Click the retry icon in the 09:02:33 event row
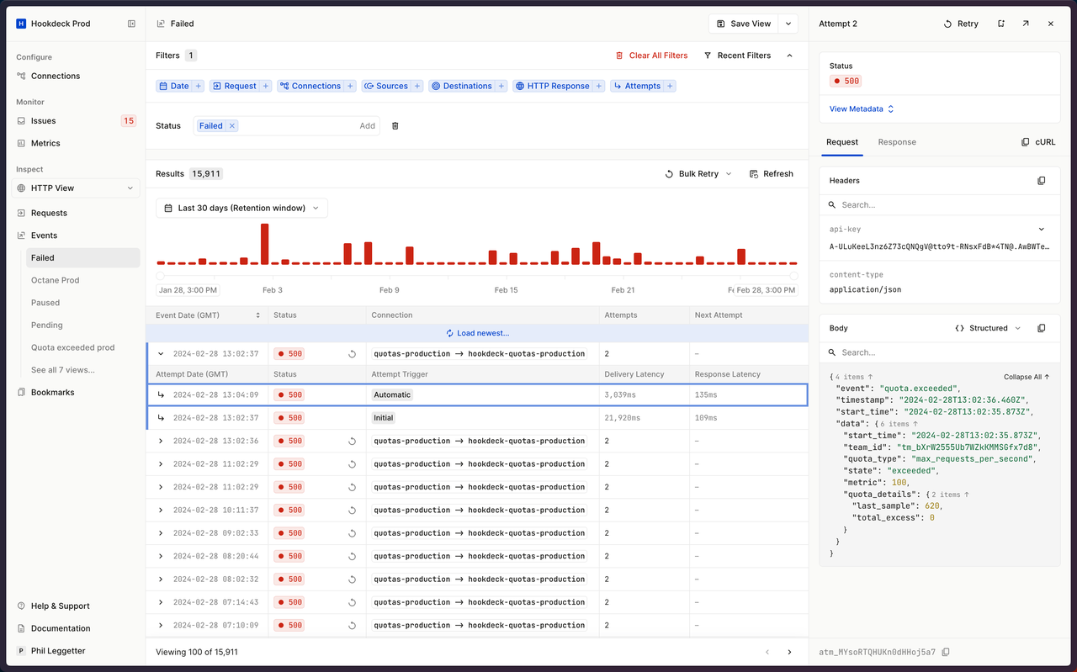Viewport: 1077px width, 672px height. 353,533
